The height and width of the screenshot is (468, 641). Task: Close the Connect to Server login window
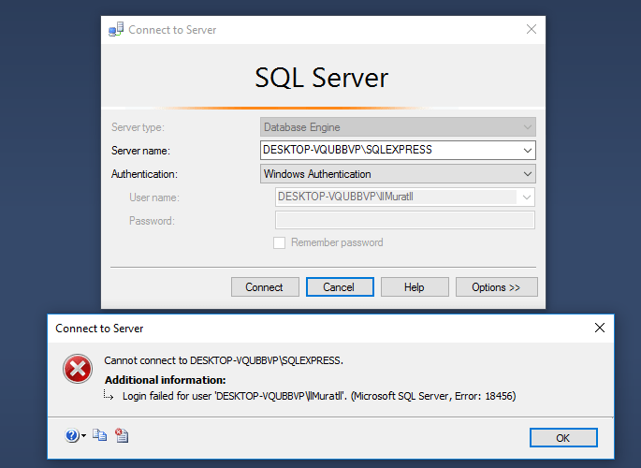click(531, 29)
